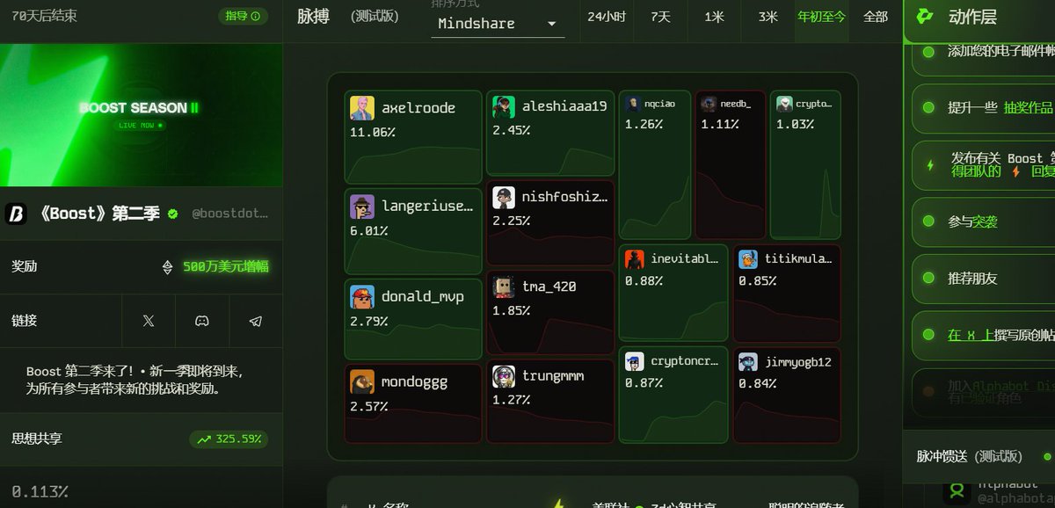Click the 70天后结束 countdown text
Screen dimensions: 1055x508
[45, 16]
